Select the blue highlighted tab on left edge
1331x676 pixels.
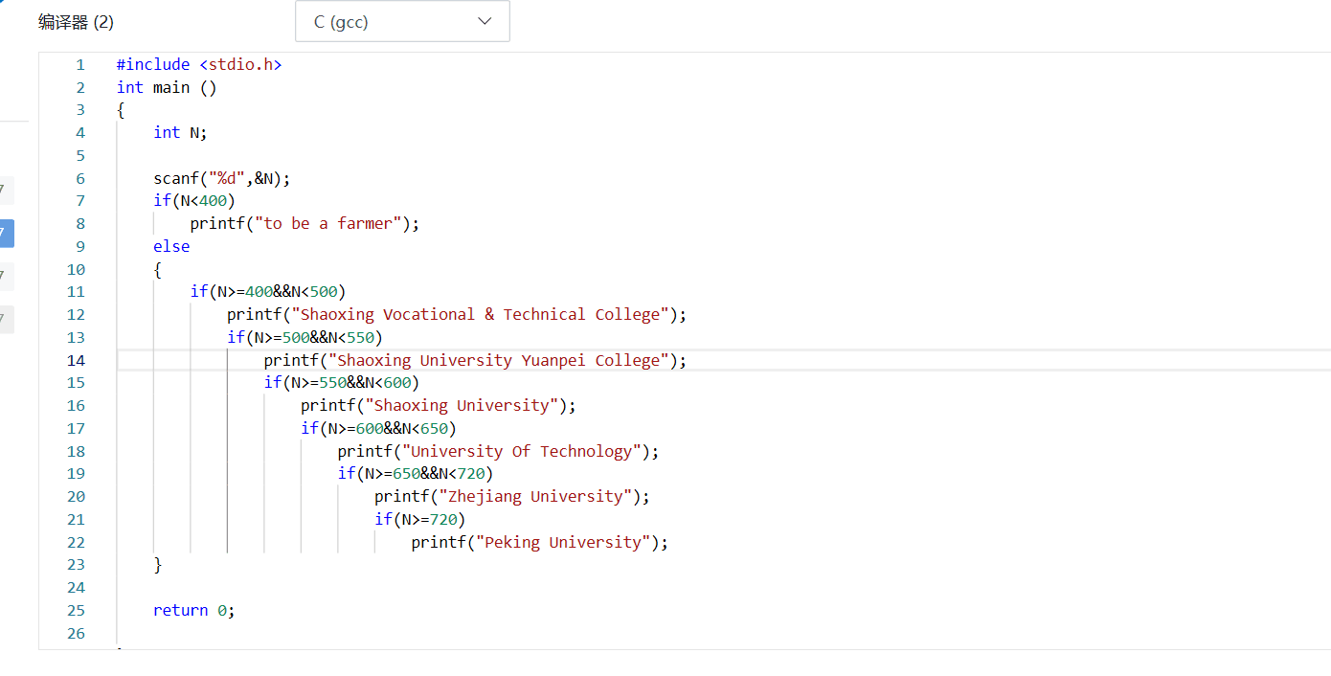(7, 233)
